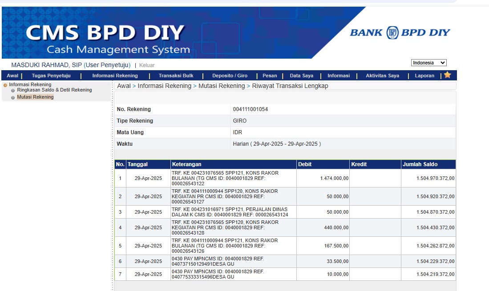Image resolution: width=489 pixels, height=291 pixels.
Task: Click the user name MASDUKI RAHMAD, SIP
Action: [46, 65]
